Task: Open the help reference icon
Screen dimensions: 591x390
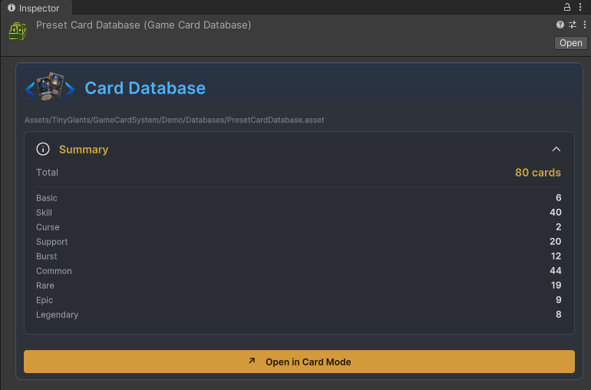Action: [x=560, y=25]
